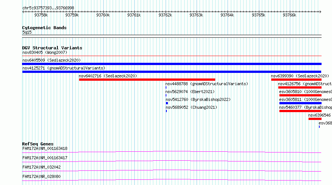Click the red bar under nsv6396546
This screenshot has height=185, width=332.
pos(315,119)
